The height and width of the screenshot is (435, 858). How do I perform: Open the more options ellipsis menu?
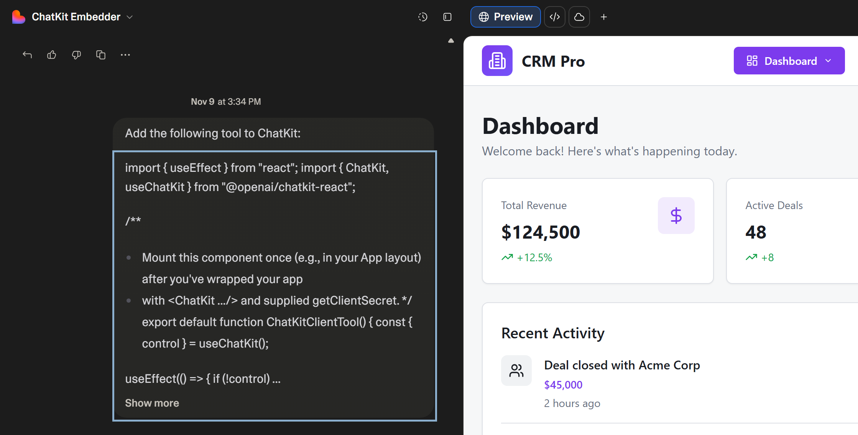[125, 55]
